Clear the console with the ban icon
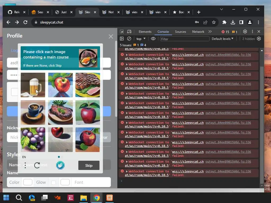 pos(129,39)
